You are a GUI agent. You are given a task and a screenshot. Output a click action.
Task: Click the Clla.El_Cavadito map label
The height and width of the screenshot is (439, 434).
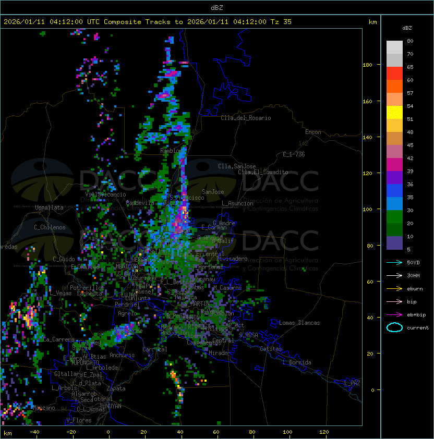(263, 172)
